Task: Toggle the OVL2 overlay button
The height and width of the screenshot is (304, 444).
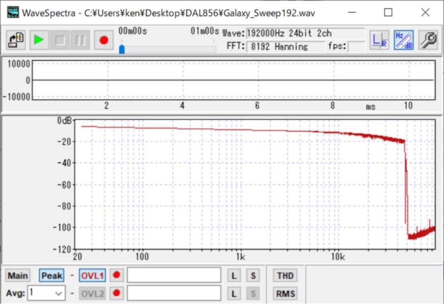Action: [92, 293]
